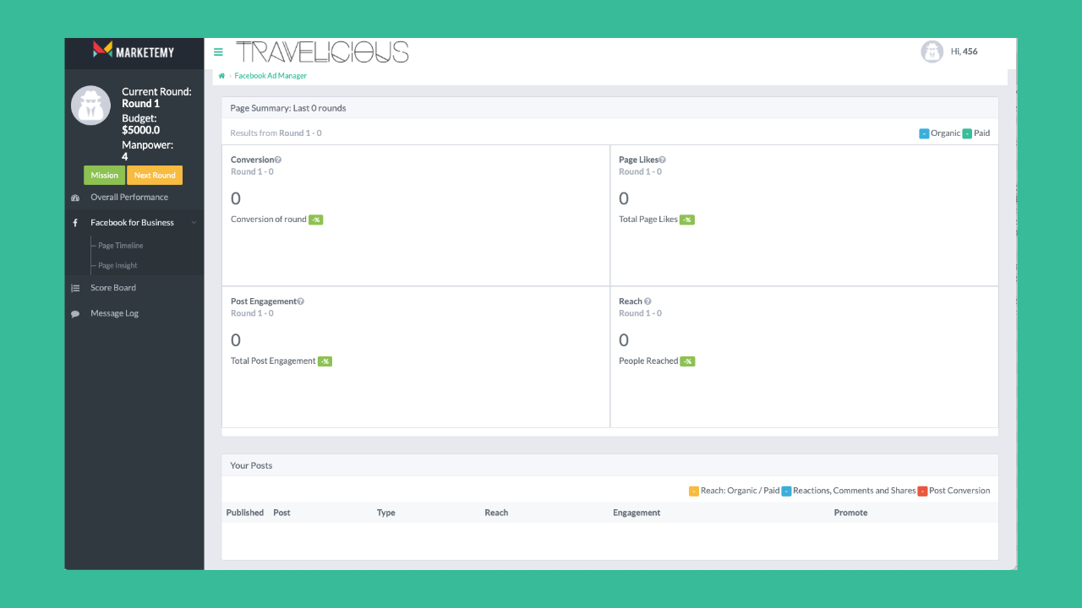Follow the Facebook Ad Manager breadcrumb link
Viewport: 1082px width, 608px height.
[x=270, y=76]
